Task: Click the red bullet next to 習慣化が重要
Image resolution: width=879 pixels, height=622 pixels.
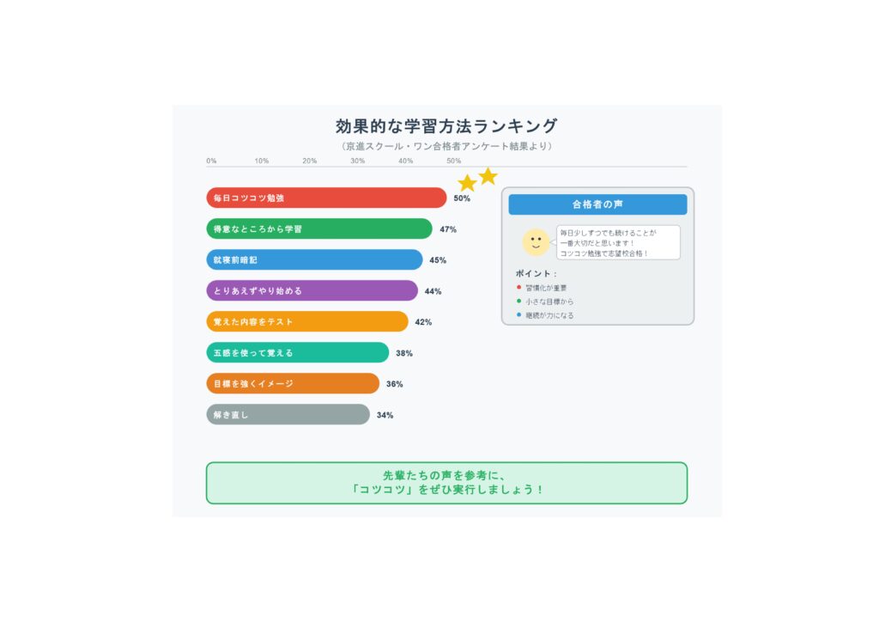Action: pos(518,287)
